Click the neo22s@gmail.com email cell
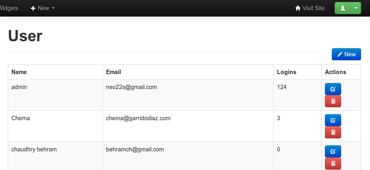 coord(132,87)
